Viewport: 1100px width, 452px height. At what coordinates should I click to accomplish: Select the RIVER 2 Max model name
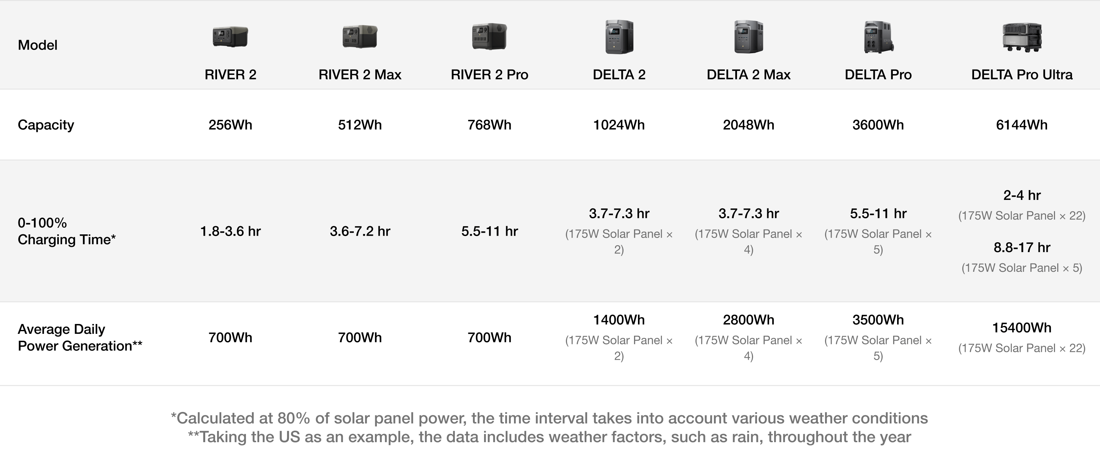[x=359, y=75]
